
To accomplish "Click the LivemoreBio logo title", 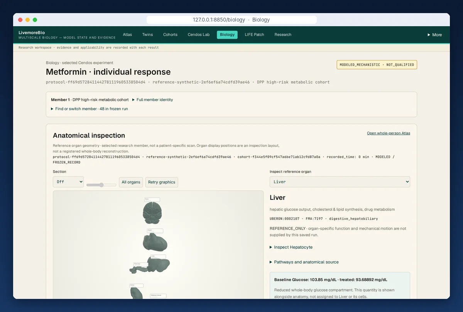I will click(32, 33).
